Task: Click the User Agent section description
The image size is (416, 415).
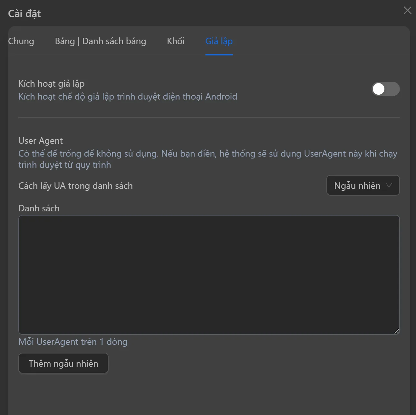Action: tap(208, 159)
